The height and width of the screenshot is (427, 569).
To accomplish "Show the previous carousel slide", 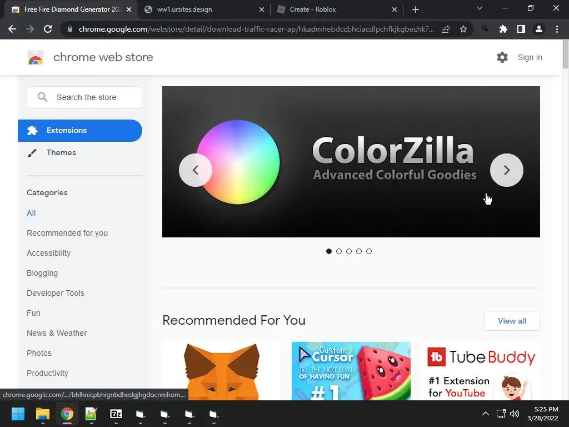I will click(196, 170).
